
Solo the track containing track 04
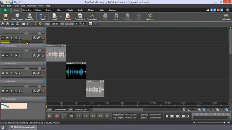pos(11,91)
